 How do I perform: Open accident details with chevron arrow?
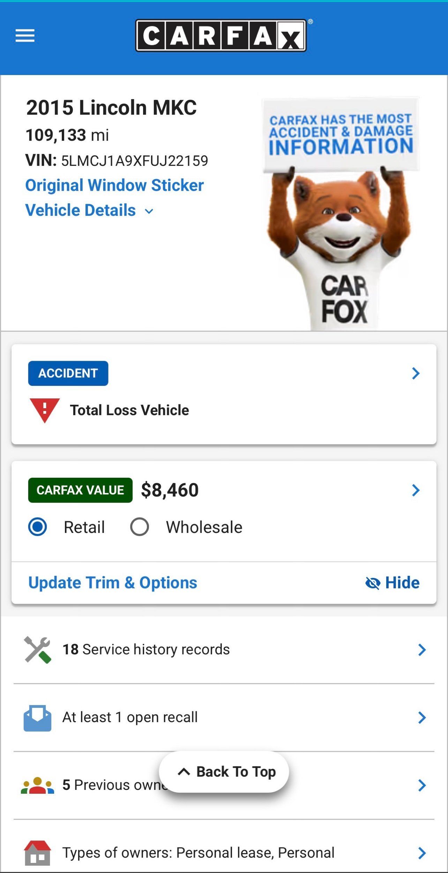415,373
